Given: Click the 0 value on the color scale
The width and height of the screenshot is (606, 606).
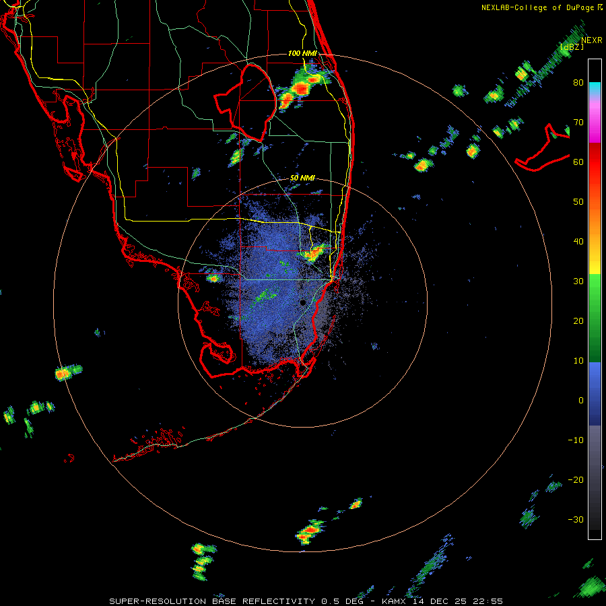Looking at the screenshot, I should (x=581, y=401).
